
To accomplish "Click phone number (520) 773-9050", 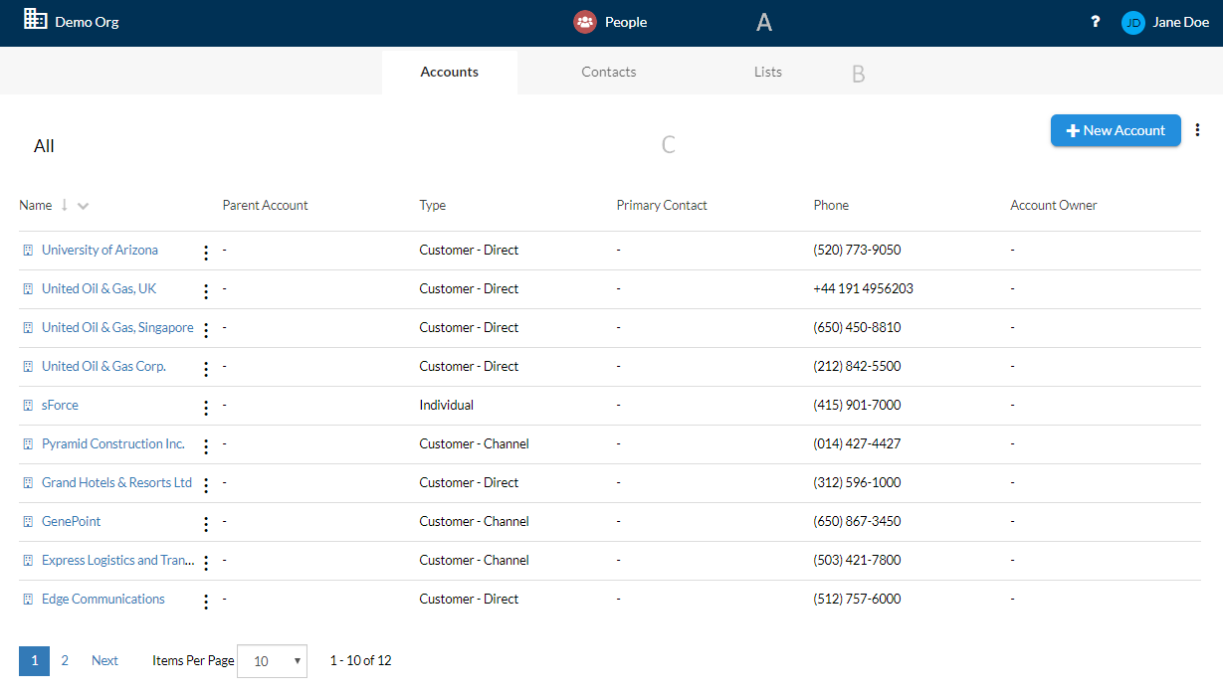I will (x=857, y=250).
